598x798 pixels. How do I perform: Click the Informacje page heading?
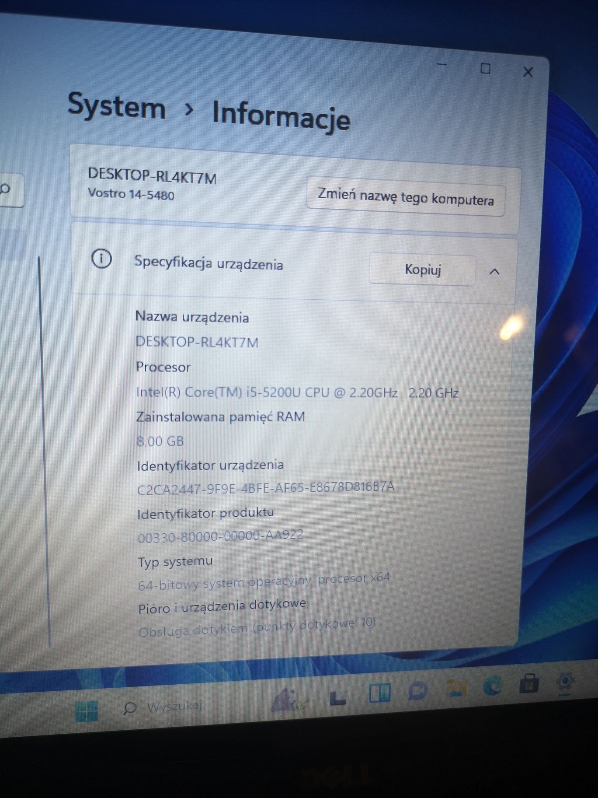281,115
